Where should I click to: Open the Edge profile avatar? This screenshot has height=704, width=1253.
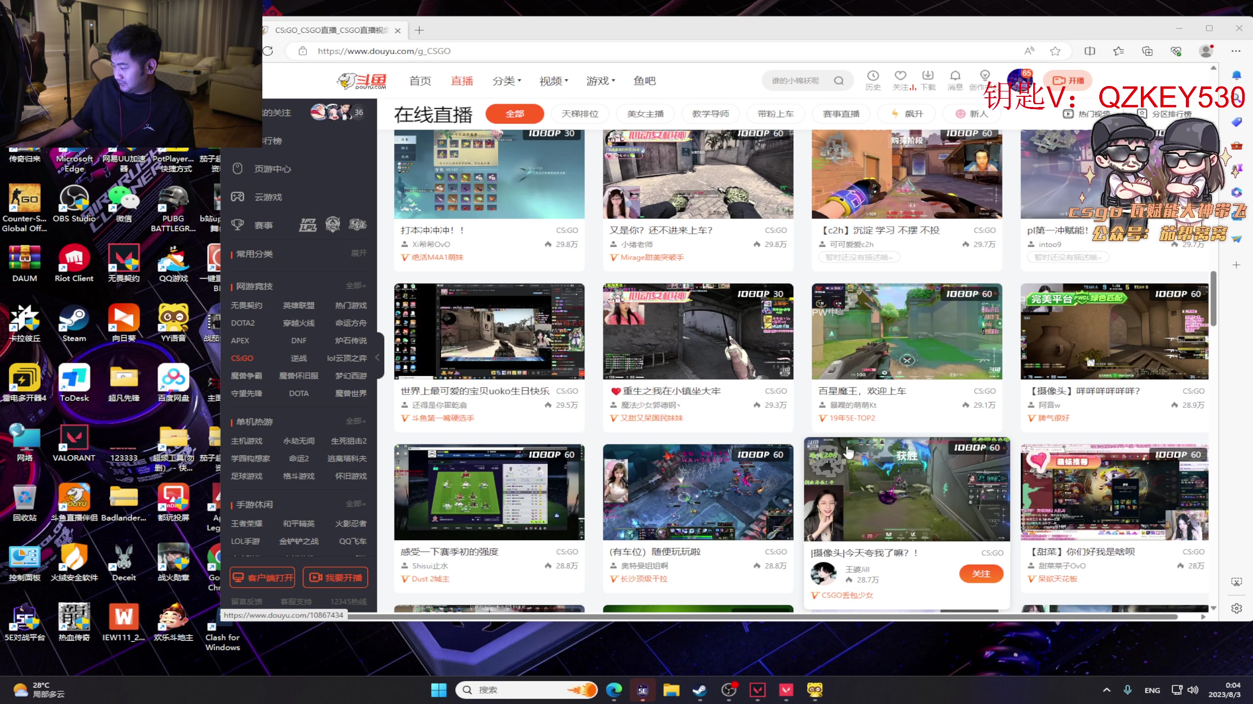coord(1207,51)
